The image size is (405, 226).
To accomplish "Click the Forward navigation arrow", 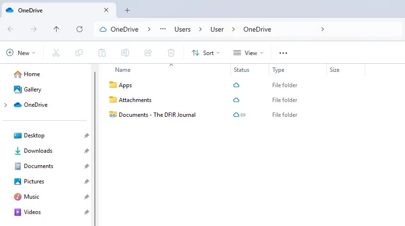I will 34,29.
